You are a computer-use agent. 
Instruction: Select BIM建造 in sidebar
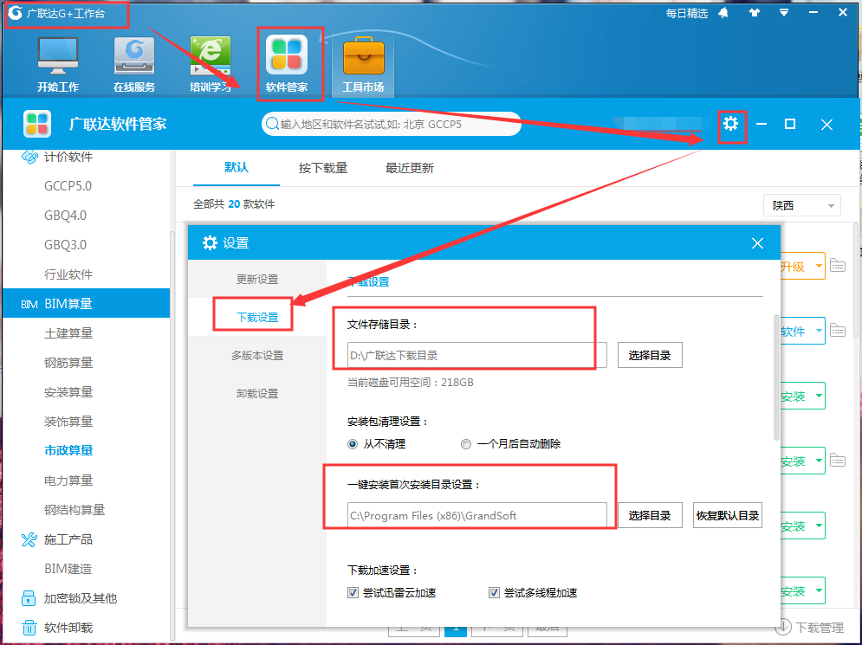click(x=68, y=569)
